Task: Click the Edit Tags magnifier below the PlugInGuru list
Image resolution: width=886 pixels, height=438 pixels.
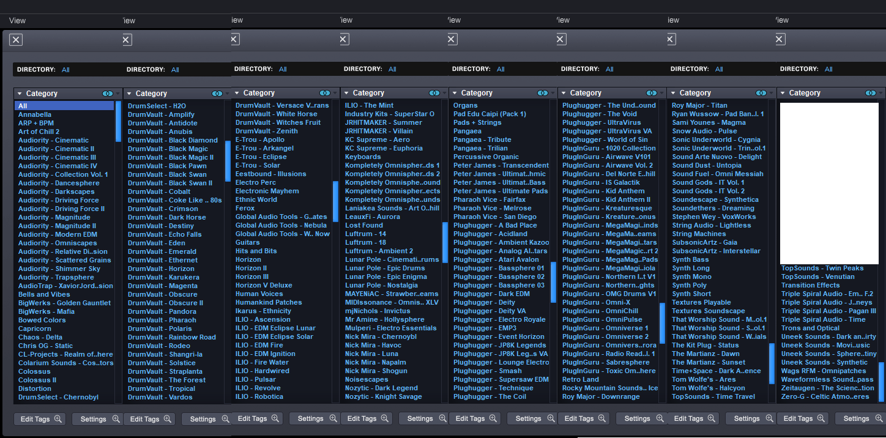Action: pos(602,418)
